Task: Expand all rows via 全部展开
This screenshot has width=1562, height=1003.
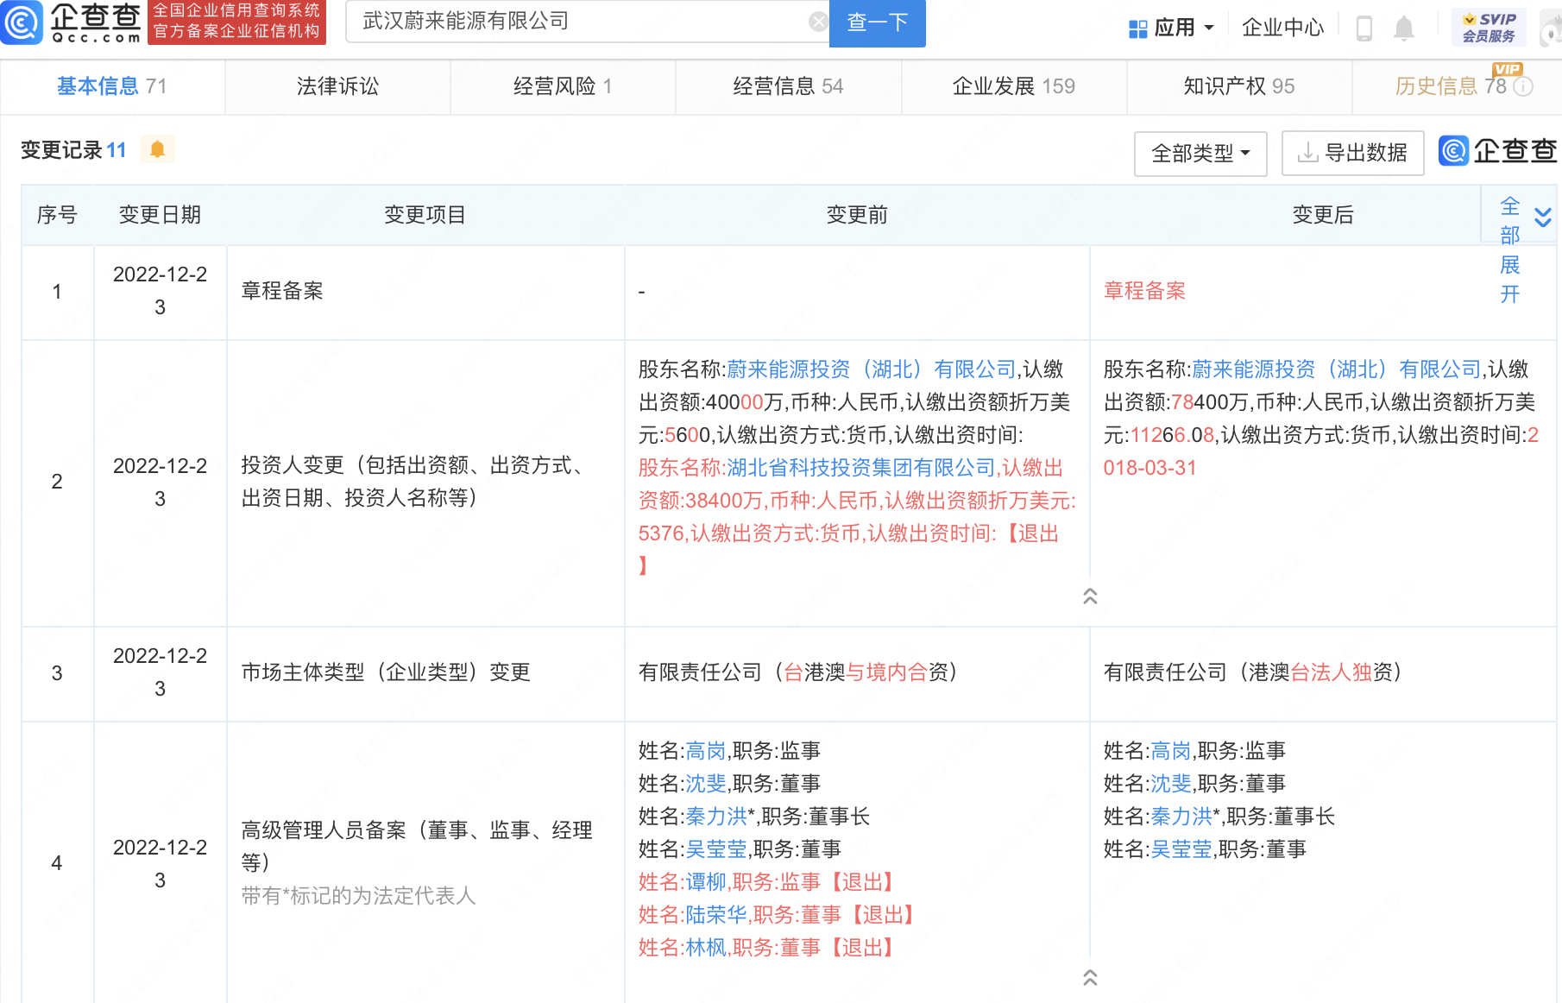Action: coord(1525,249)
